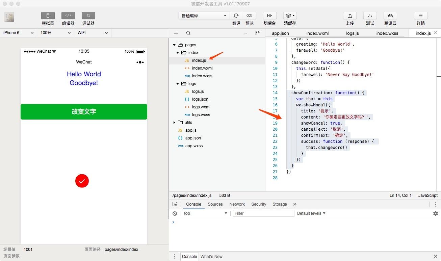The height and width of the screenshot is (261, 441).
Task: Switch to the index.wxml editor tab
Action: pos(317,33)
